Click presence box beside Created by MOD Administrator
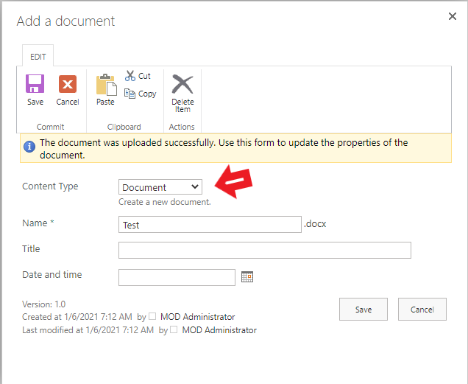This screenshot has width=468, height=384. [x=152, y=316]
